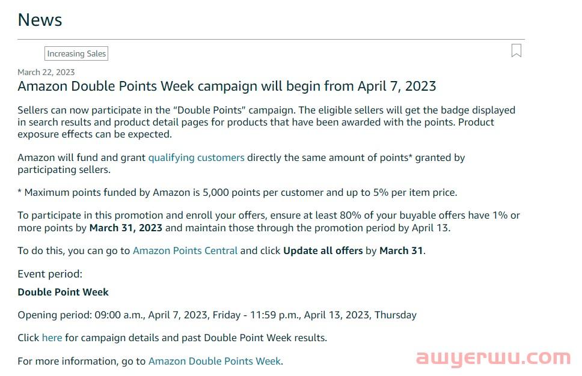582x376 pixels.
Task: Click the 'Amazon will fund and grant' text
Action: [82, 157]
